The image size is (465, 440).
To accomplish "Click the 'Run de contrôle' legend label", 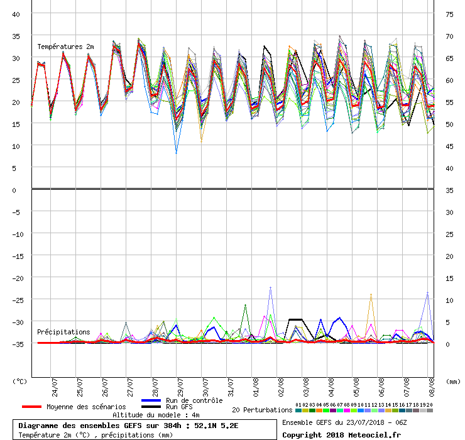I will pos(194,400).
